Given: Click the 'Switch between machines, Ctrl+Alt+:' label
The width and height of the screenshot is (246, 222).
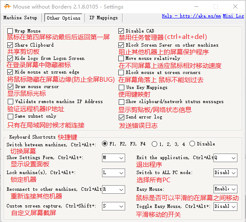Looking at the screenshot, I should pos(51,145).
